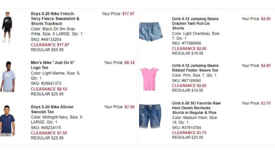Click the $17.87 Your Price amount
Viewport: 275px width, 150px height.
click(x=128, y=14)
